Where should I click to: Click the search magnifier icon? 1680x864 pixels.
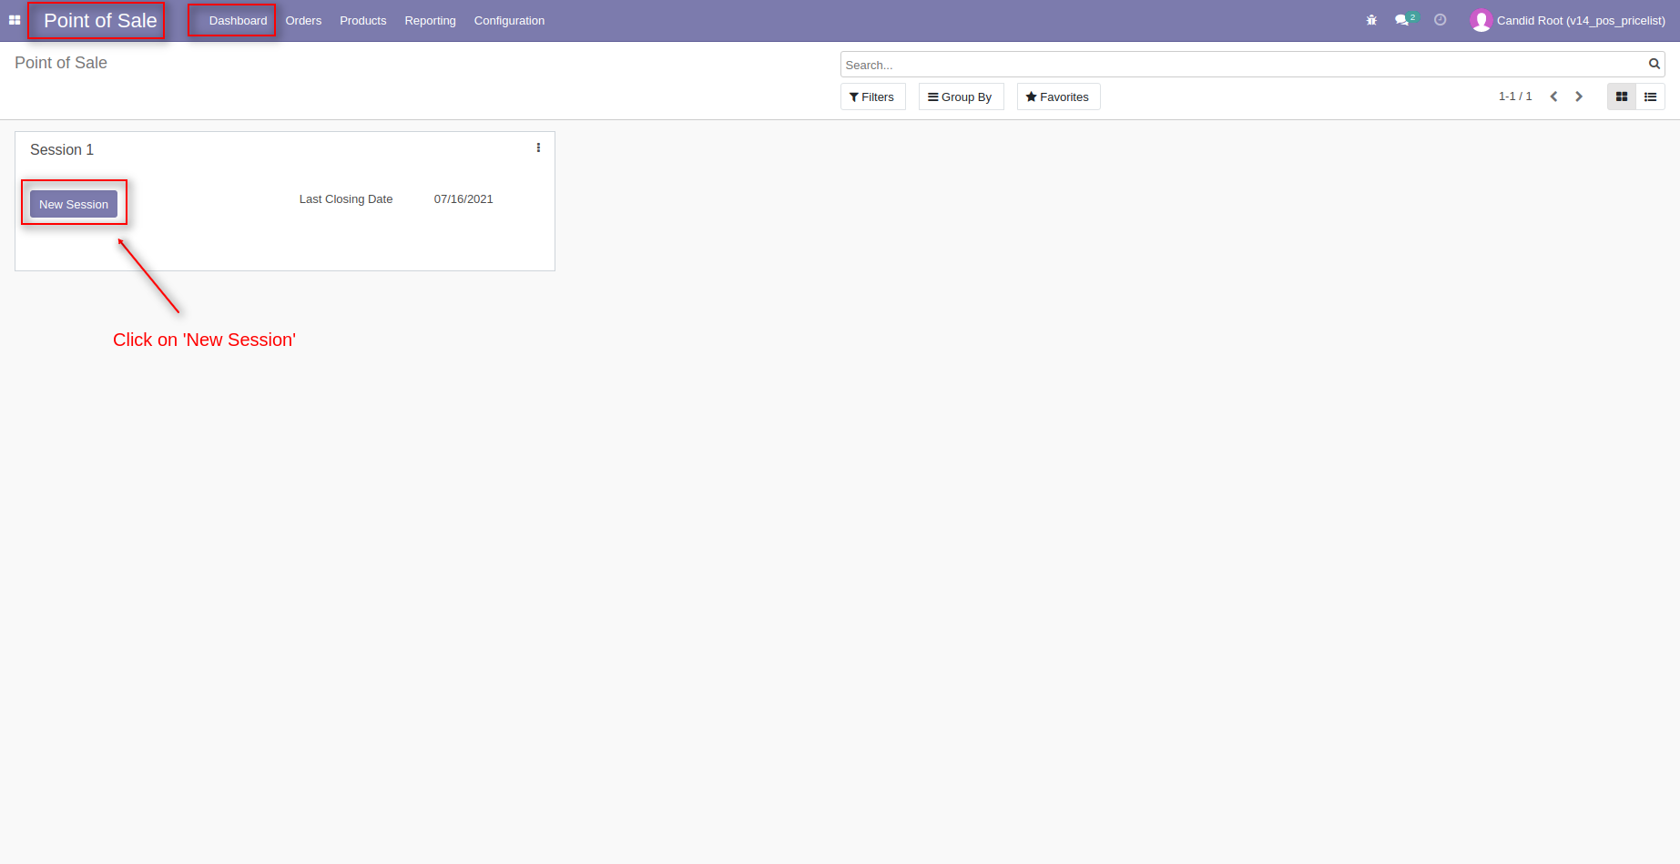[x=1654, y=64]
